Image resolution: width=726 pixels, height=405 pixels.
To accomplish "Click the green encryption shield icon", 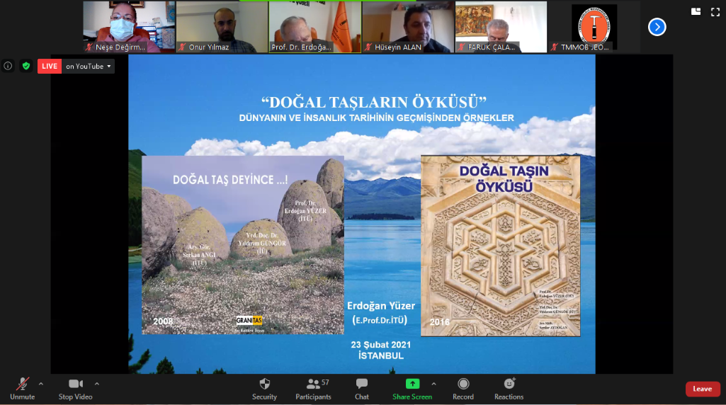I will tap(26, 66).
